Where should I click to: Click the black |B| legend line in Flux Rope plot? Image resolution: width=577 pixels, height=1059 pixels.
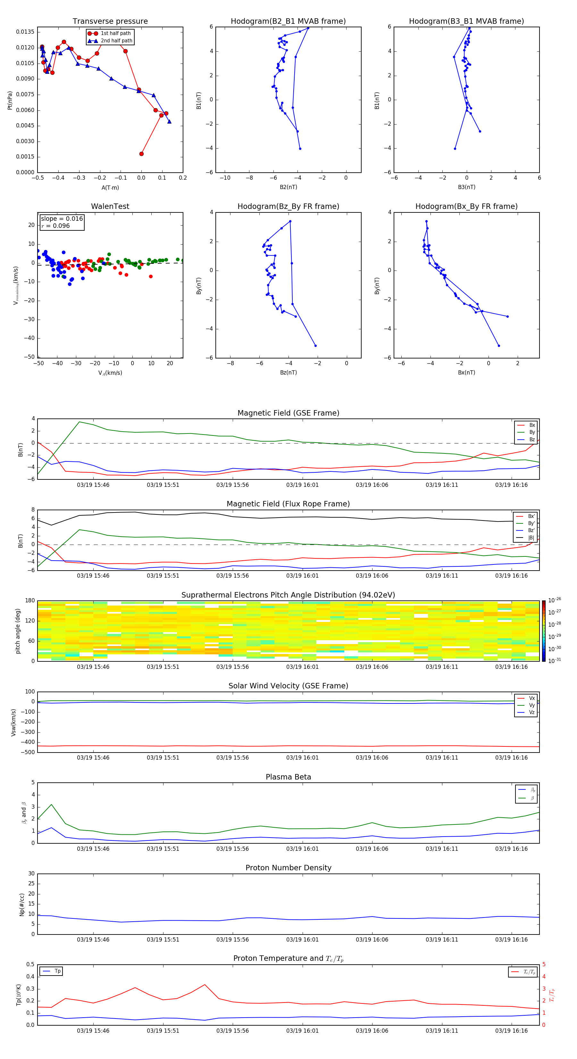point(520,538)
